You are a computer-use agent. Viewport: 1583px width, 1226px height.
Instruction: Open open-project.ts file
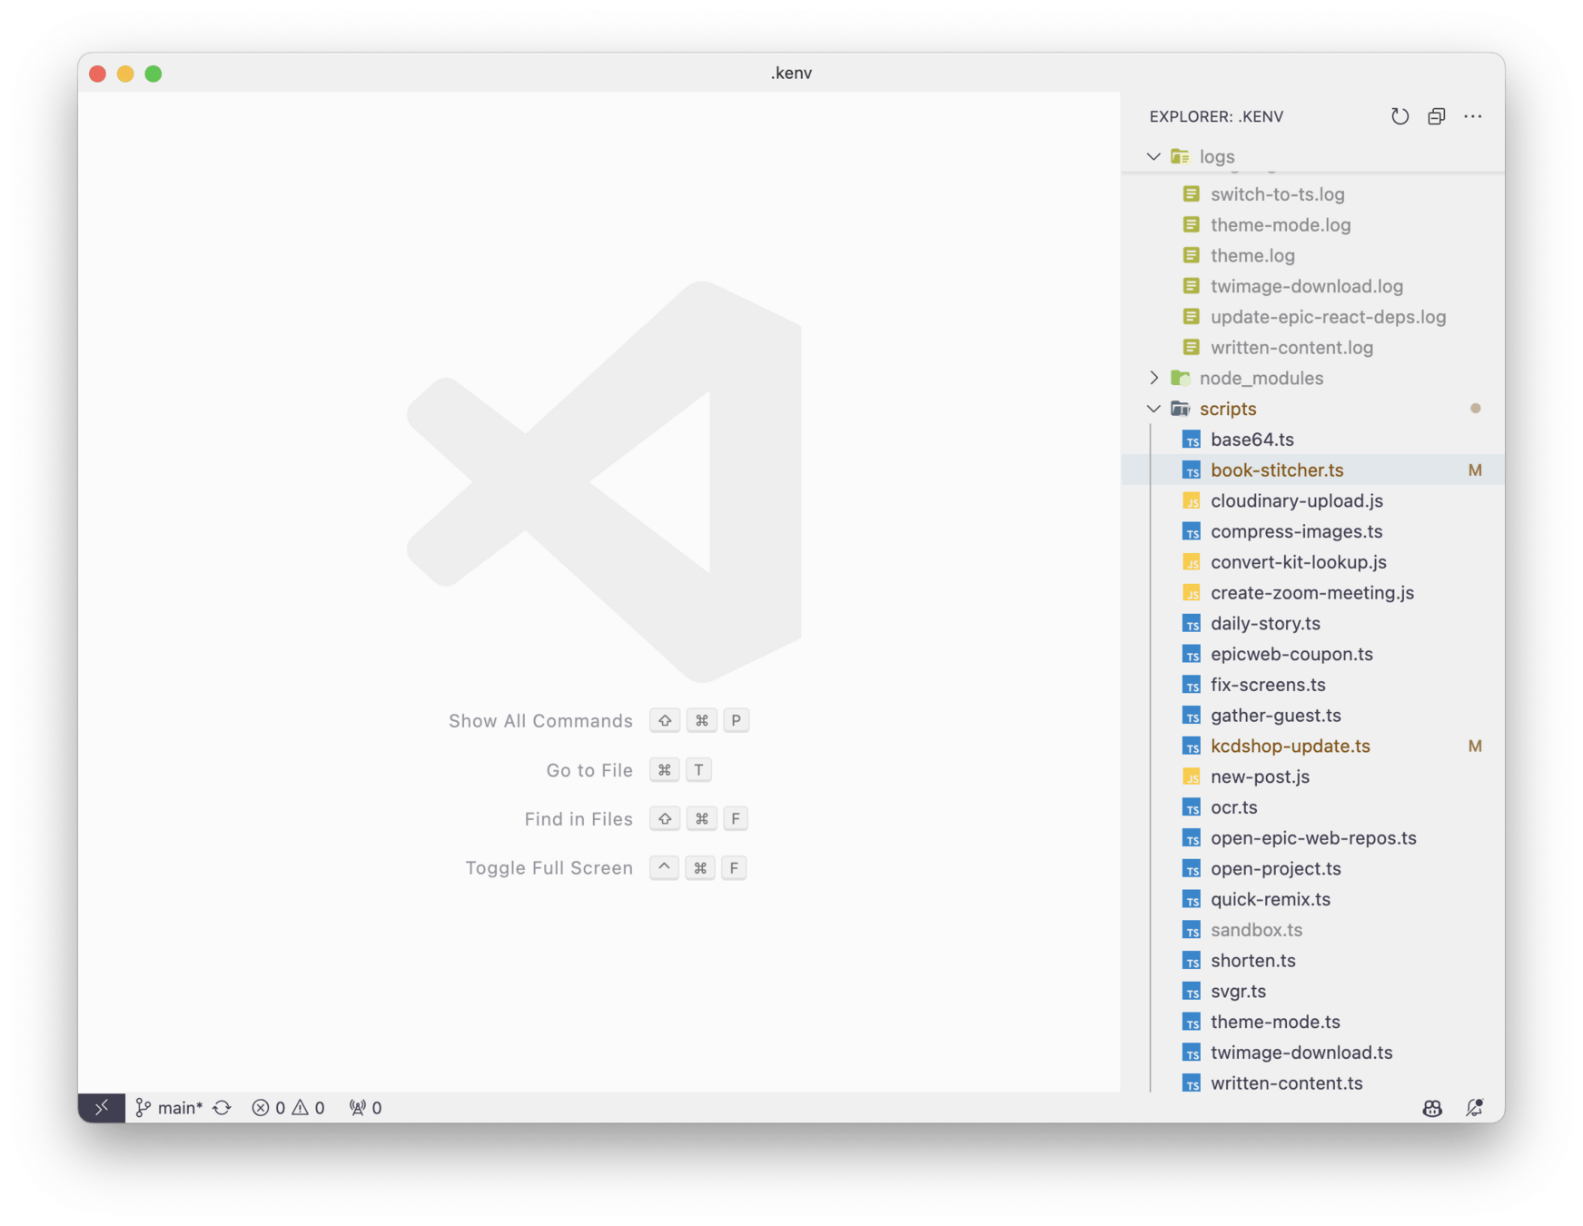click(1313, 868)
